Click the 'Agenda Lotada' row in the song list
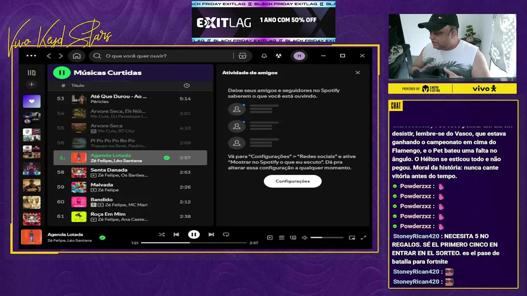 point(130,157)
